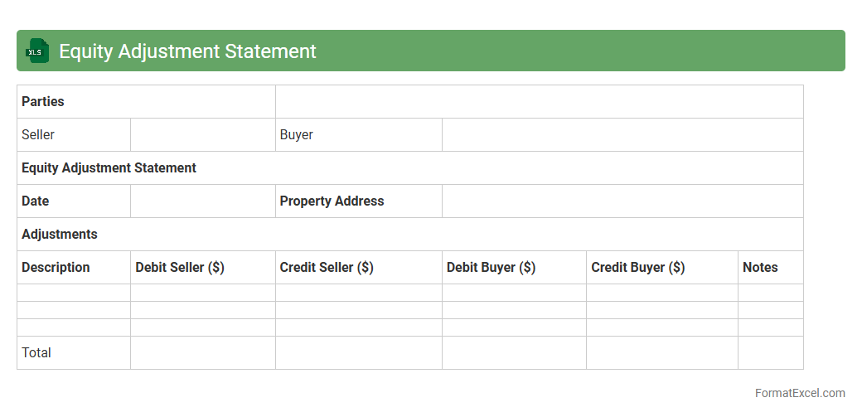Click the empty Date value cell
Screen dimensions: 862x417
(x=202, y=201)
